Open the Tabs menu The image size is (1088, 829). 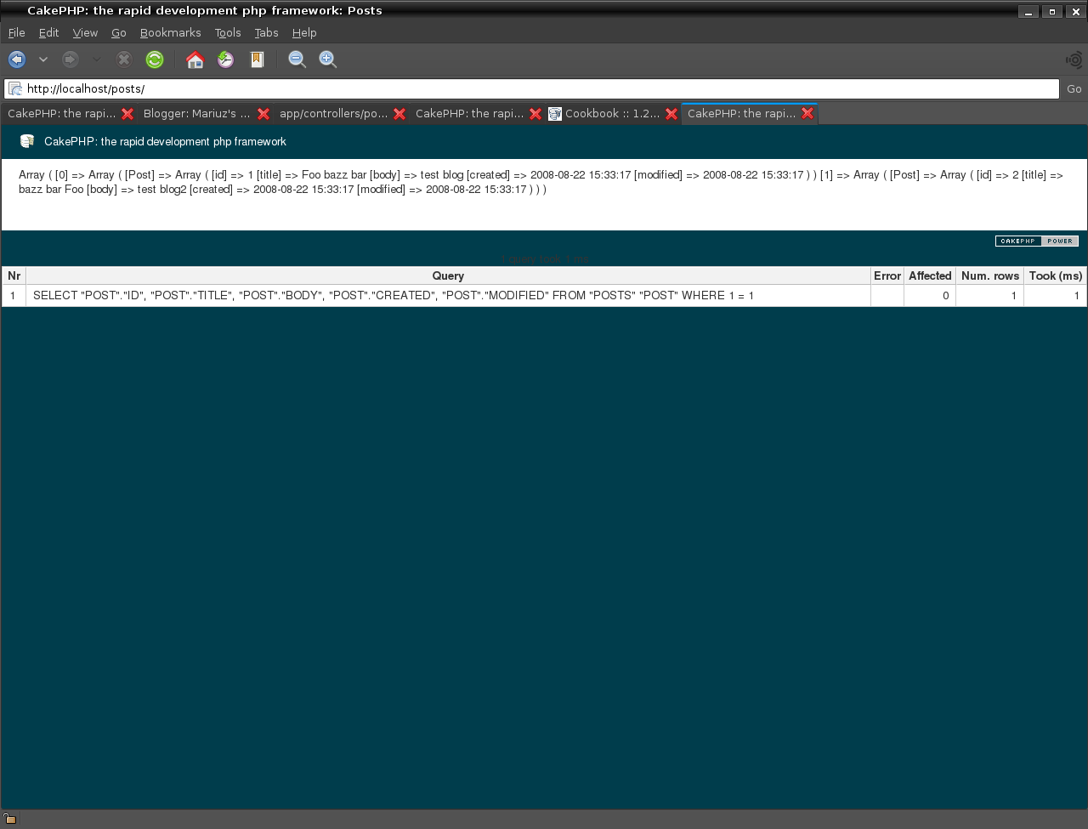pyautogui.click(x=267, y=32)
